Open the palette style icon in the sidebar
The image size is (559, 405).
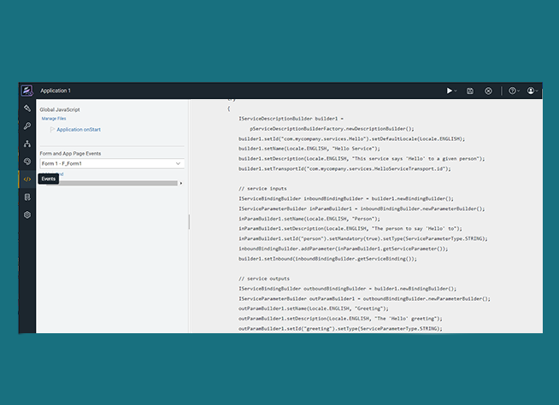pyautogui.click(x=27, y=161)
